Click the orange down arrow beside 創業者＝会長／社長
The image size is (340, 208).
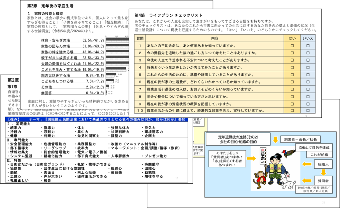[275, 139]
